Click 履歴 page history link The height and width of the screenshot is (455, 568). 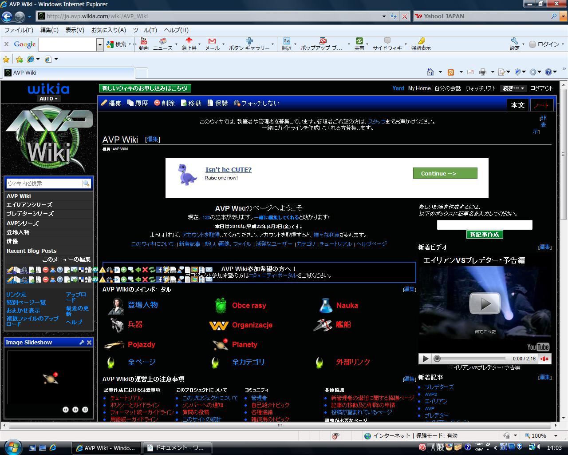click(138, 103)
